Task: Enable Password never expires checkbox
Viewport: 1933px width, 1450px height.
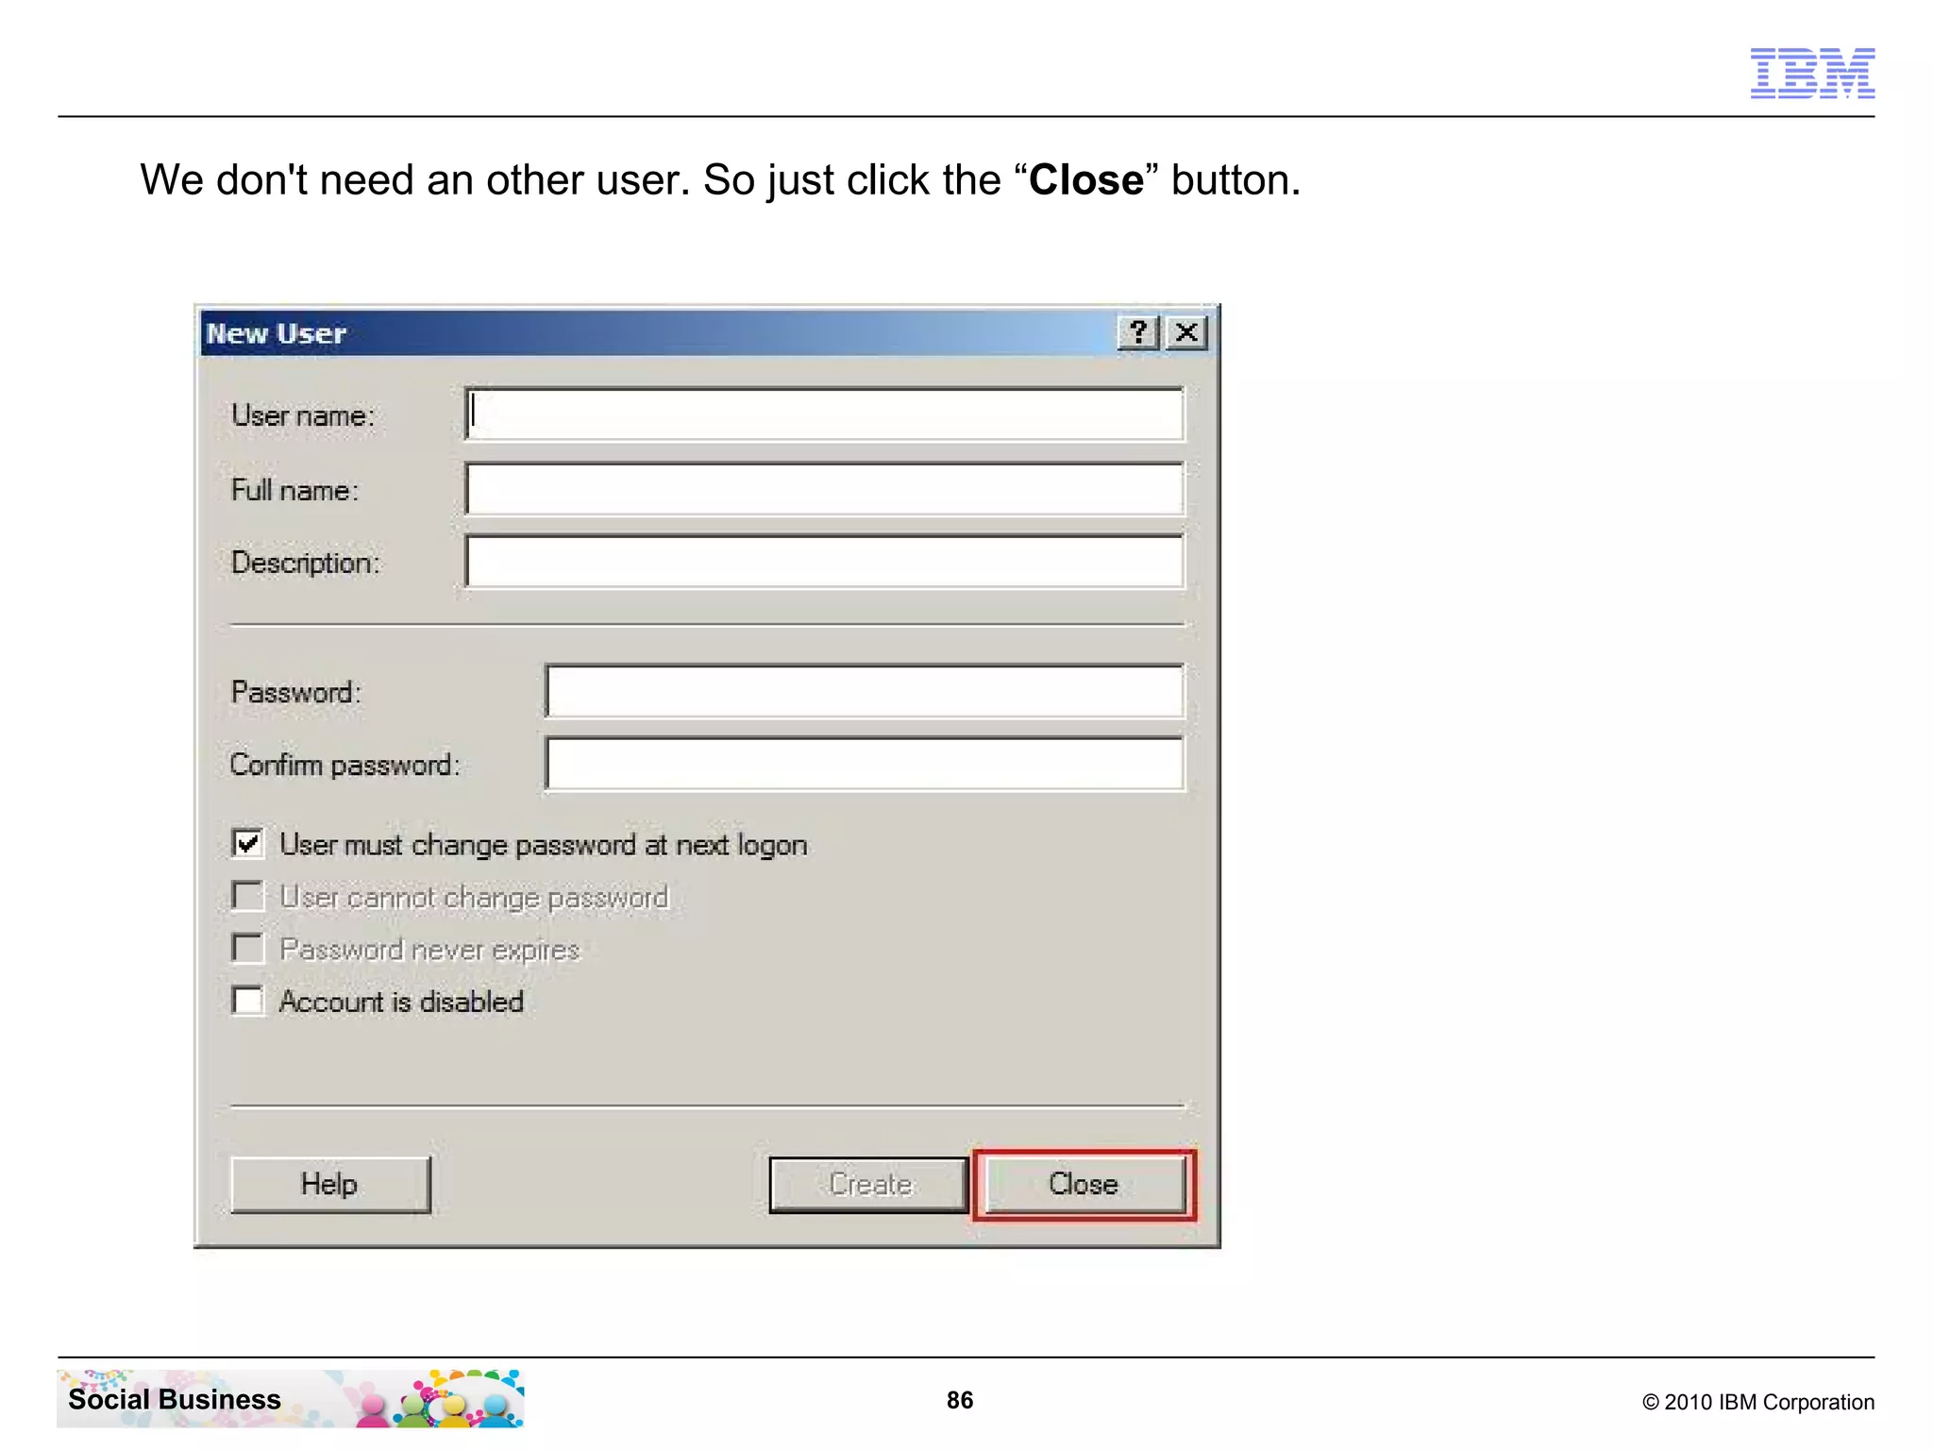Action: [247, 948]
